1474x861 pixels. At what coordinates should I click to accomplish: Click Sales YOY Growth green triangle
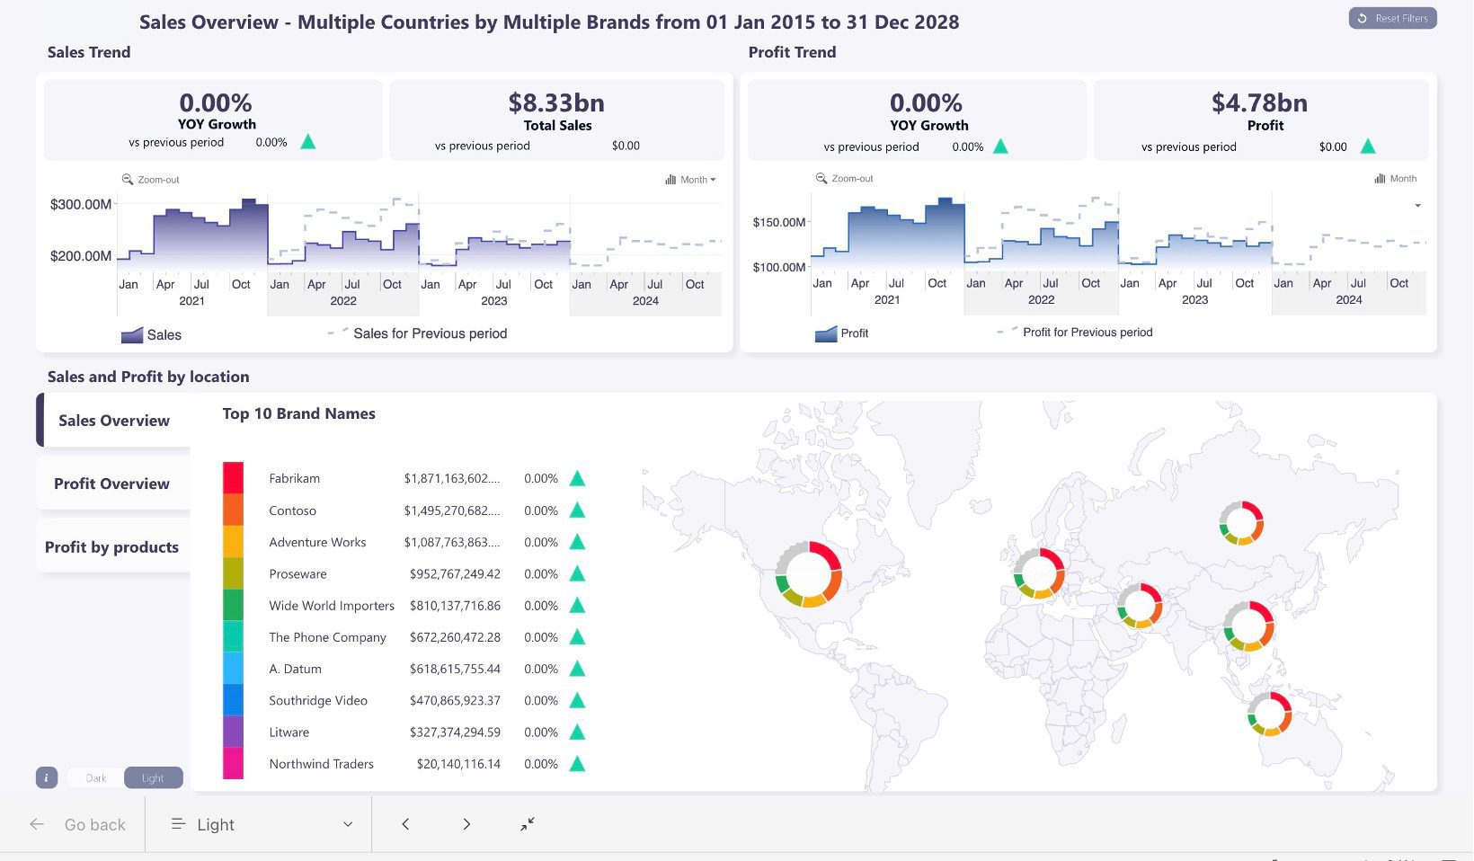(x=308, y=142)
